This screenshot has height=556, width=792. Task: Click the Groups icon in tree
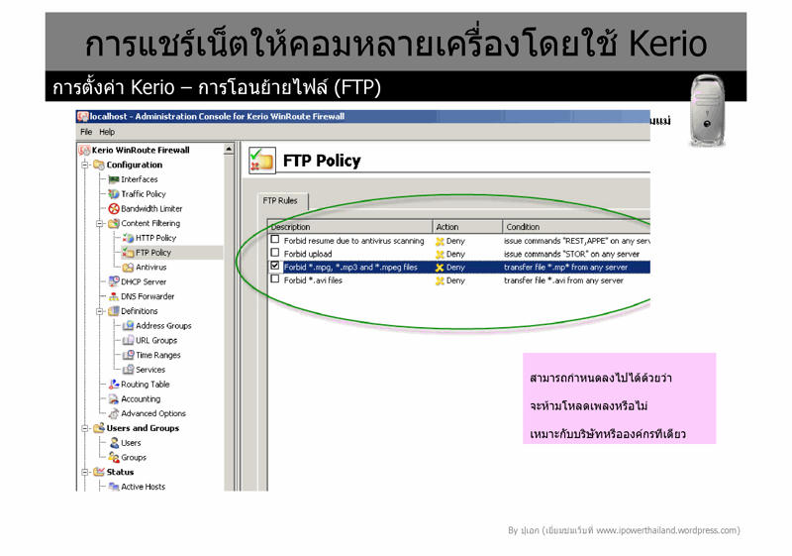(114, 458)
